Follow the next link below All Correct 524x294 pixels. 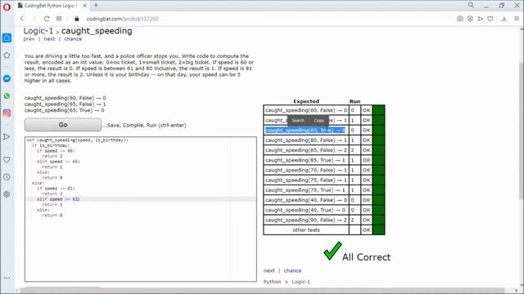click(x=269, y=270)
